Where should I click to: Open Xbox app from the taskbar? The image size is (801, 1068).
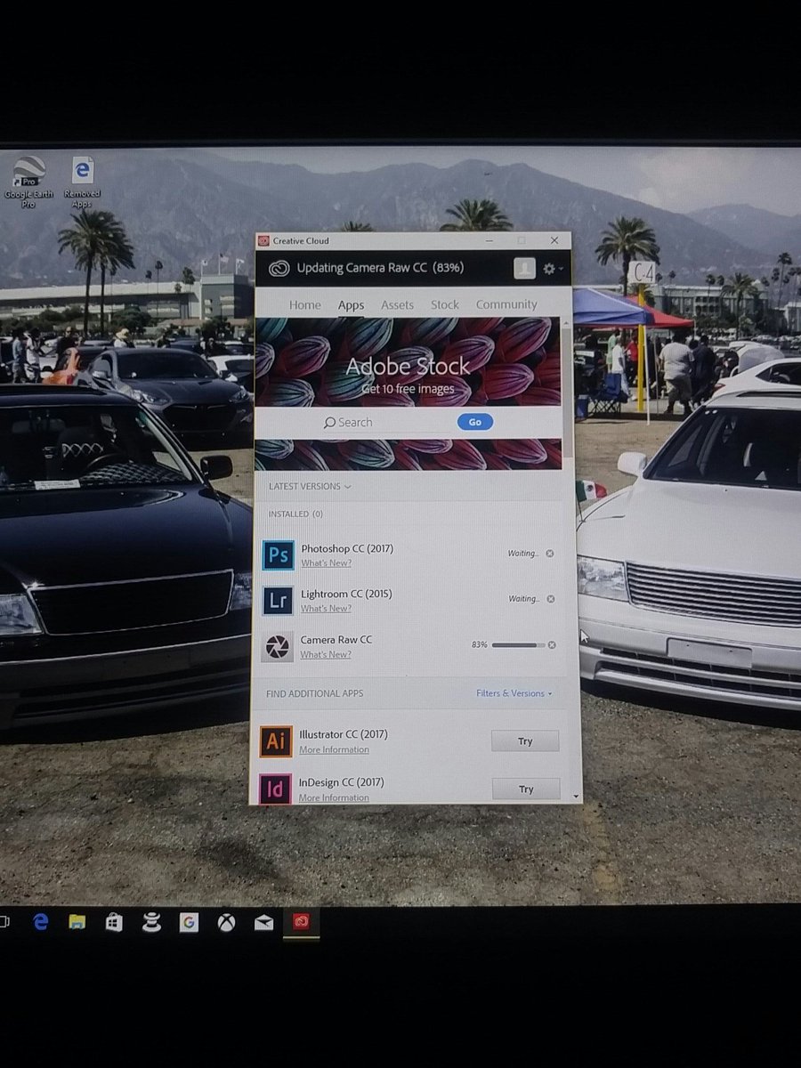tap(227, 923)
